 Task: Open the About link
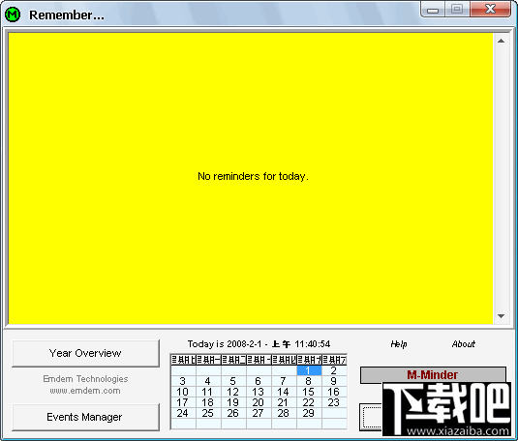click(464, 344)
